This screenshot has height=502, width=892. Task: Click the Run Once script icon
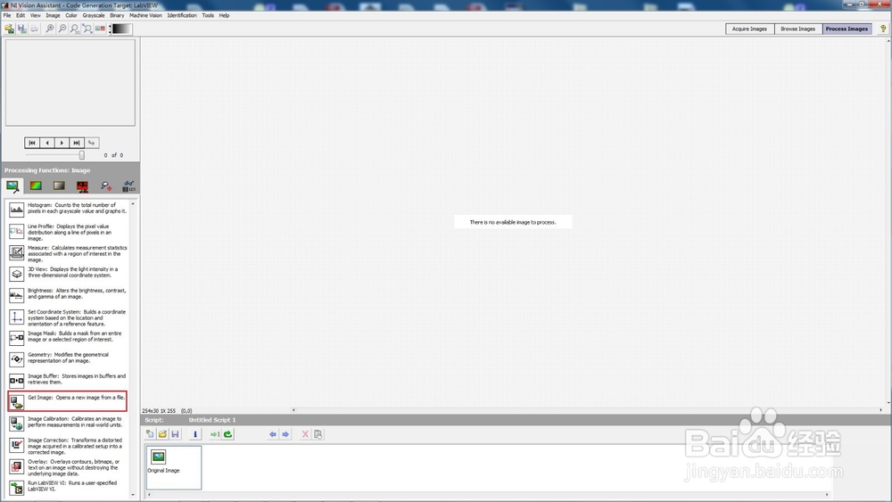[x=215, y=434]
